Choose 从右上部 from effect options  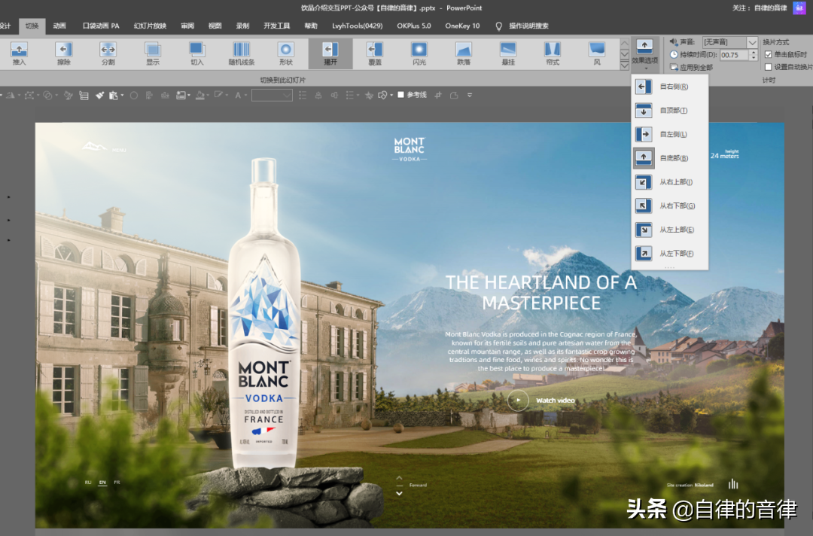pyautogui.click(x=669, y=182)
